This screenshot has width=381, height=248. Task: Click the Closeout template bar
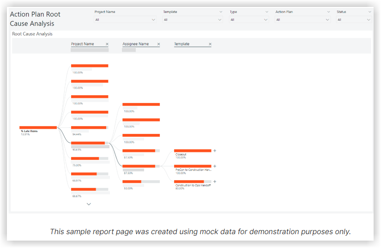(x=193, y=151)
